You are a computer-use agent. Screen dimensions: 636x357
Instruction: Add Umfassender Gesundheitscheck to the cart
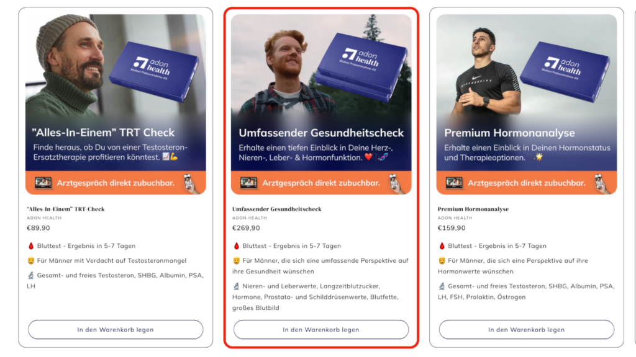coord(321,330)
